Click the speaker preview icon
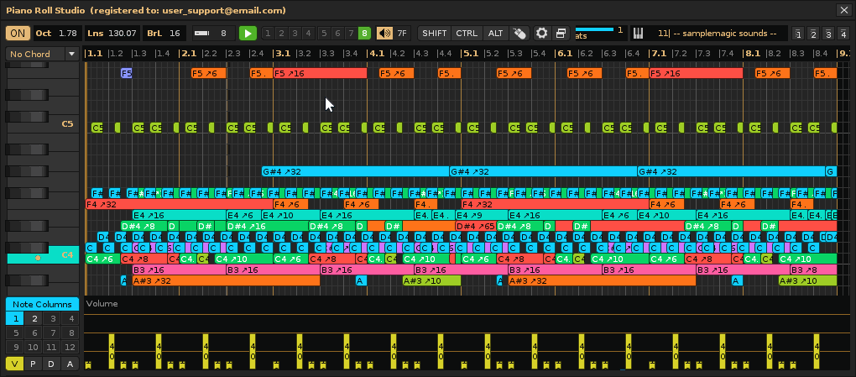The height and width of the screenshot is (377, 856). pos(385,34)
